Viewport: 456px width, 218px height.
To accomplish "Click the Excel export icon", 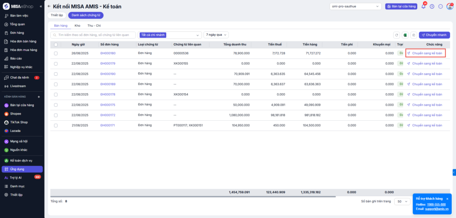I will (x=405, y=35).
